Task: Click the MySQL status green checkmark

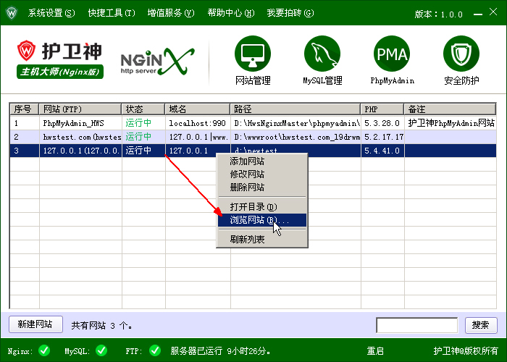Action: point(101,350)
